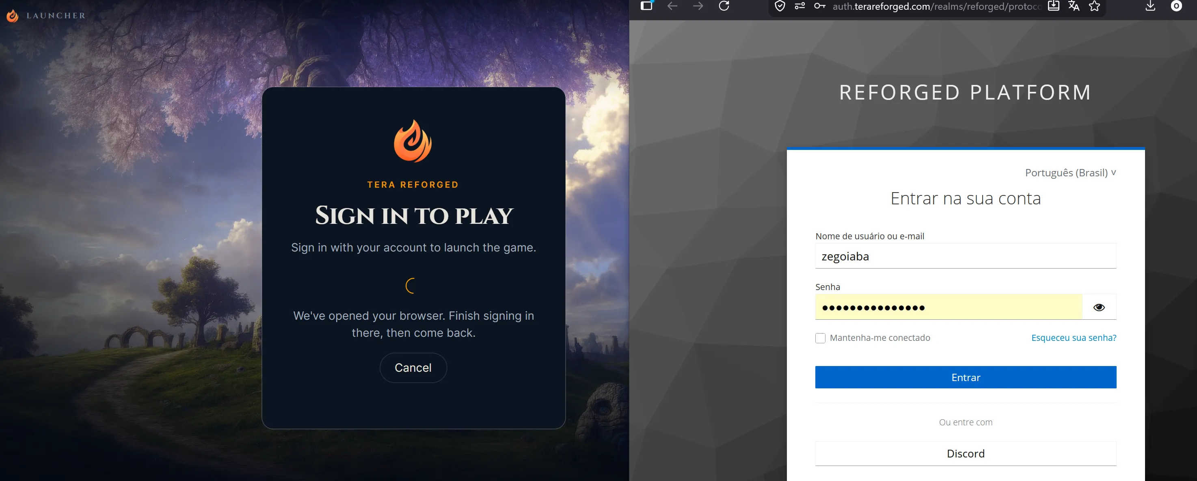Toggle password visibility eye icon
1197x481 pixels.
pyautogui.click(x=1099, y=307)
